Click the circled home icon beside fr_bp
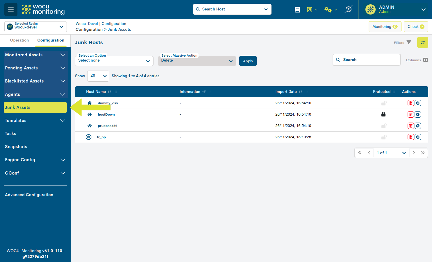 [x=89, y=137]
